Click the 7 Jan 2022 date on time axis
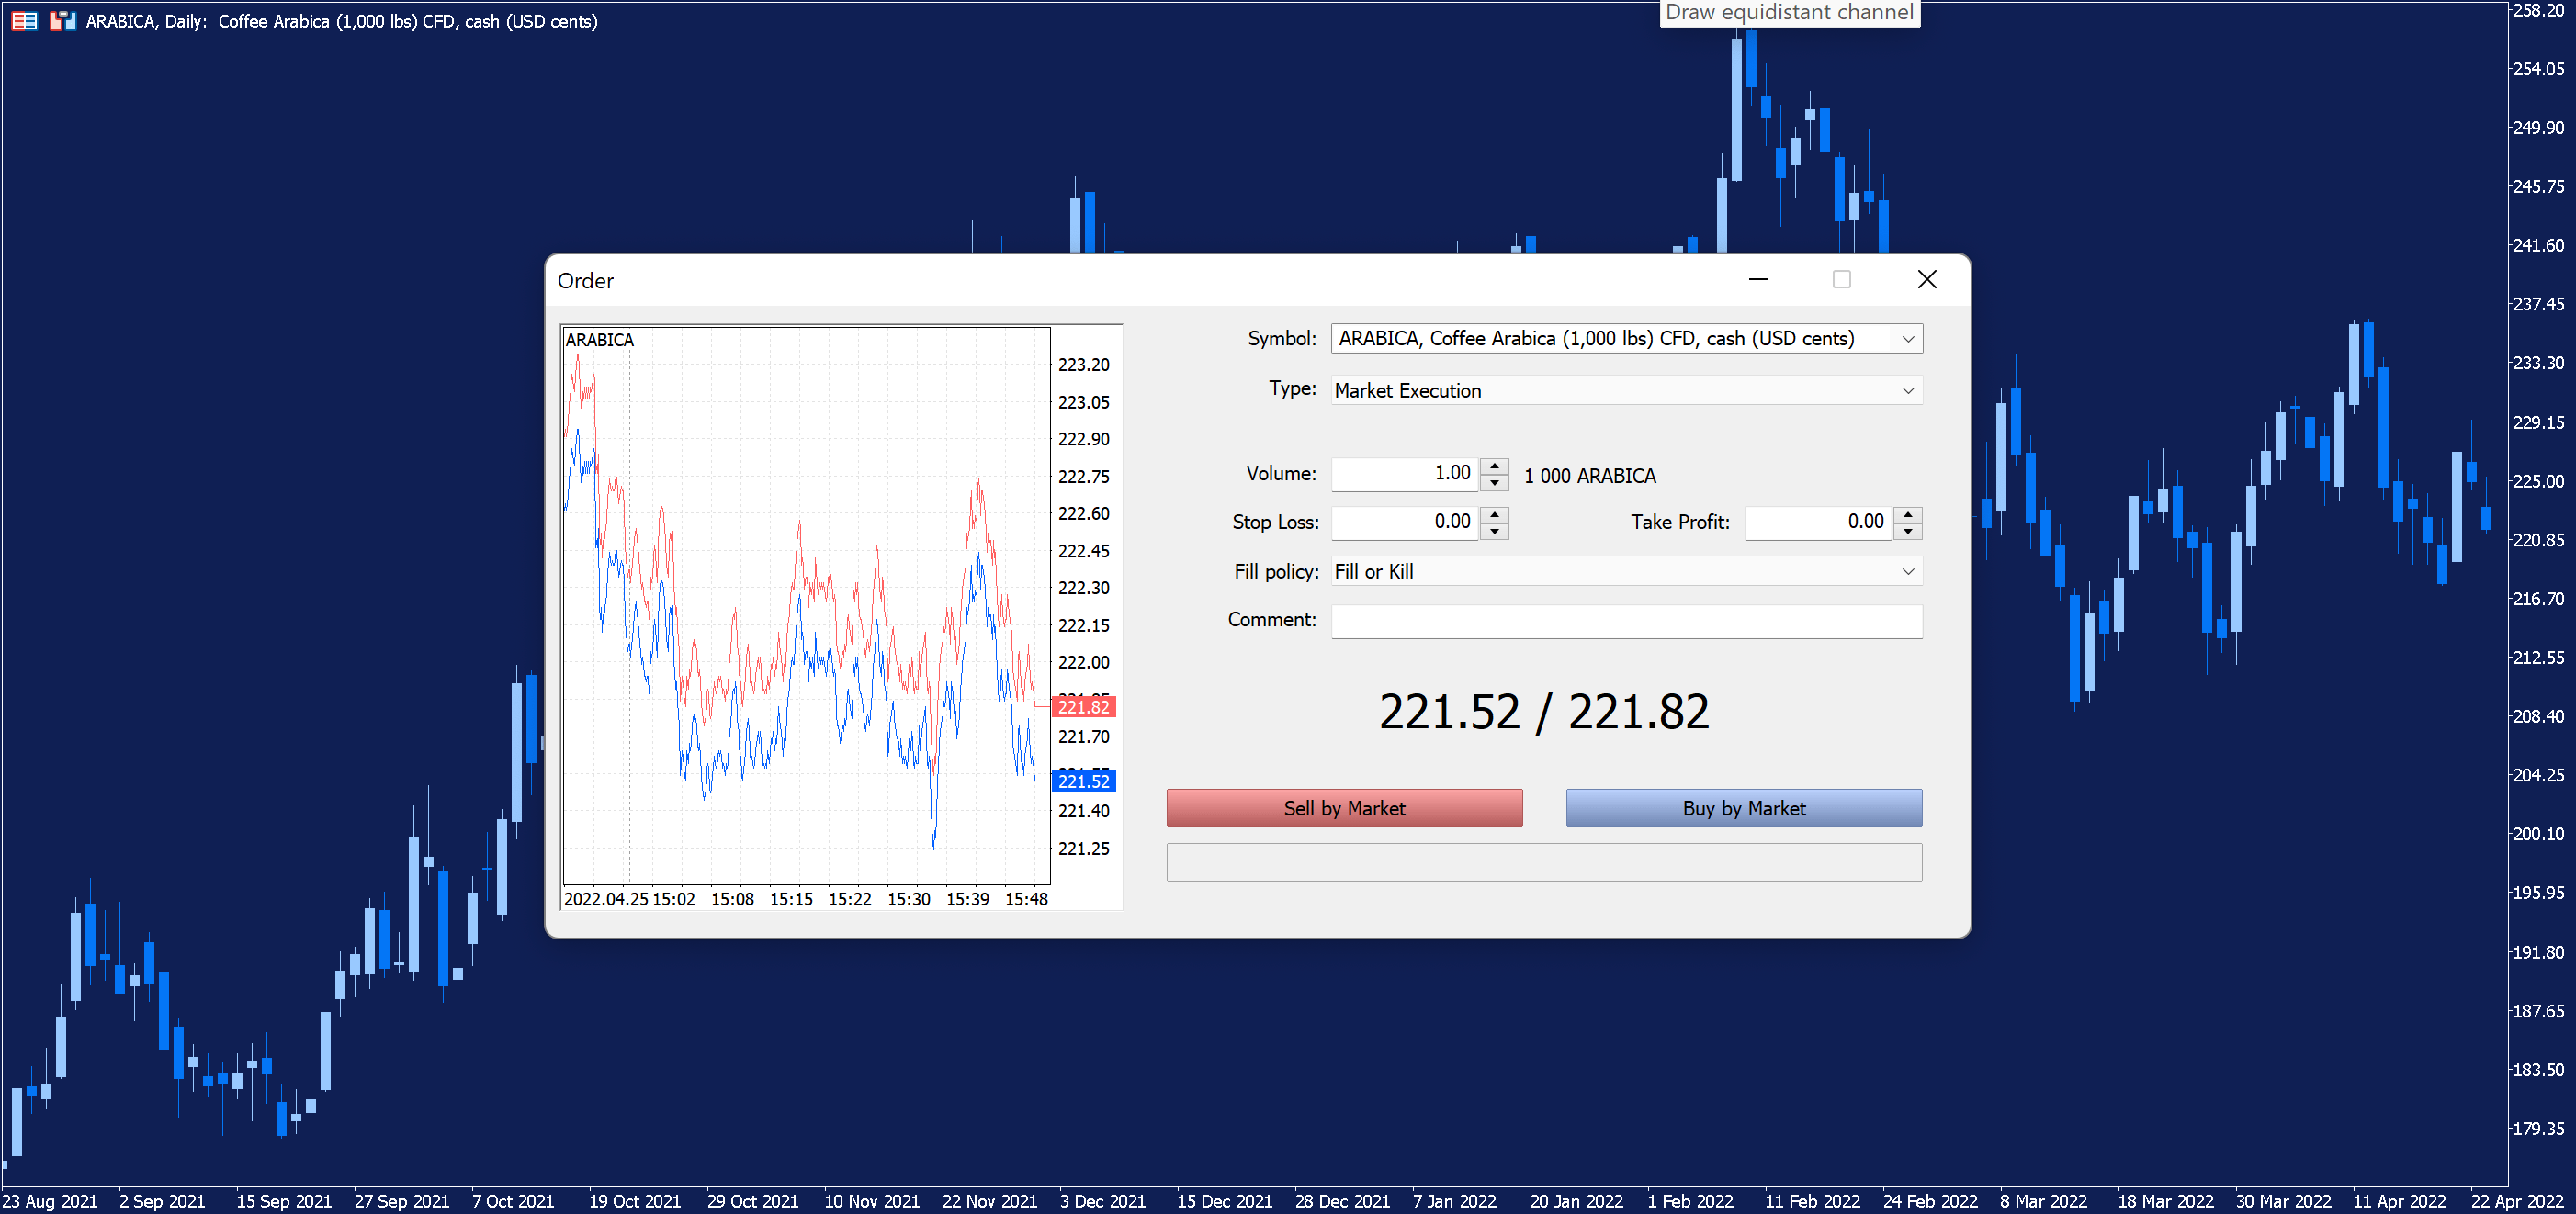This screenshot has height=1214, width=2576. pyautogui.click(x=1454, y=1201)
